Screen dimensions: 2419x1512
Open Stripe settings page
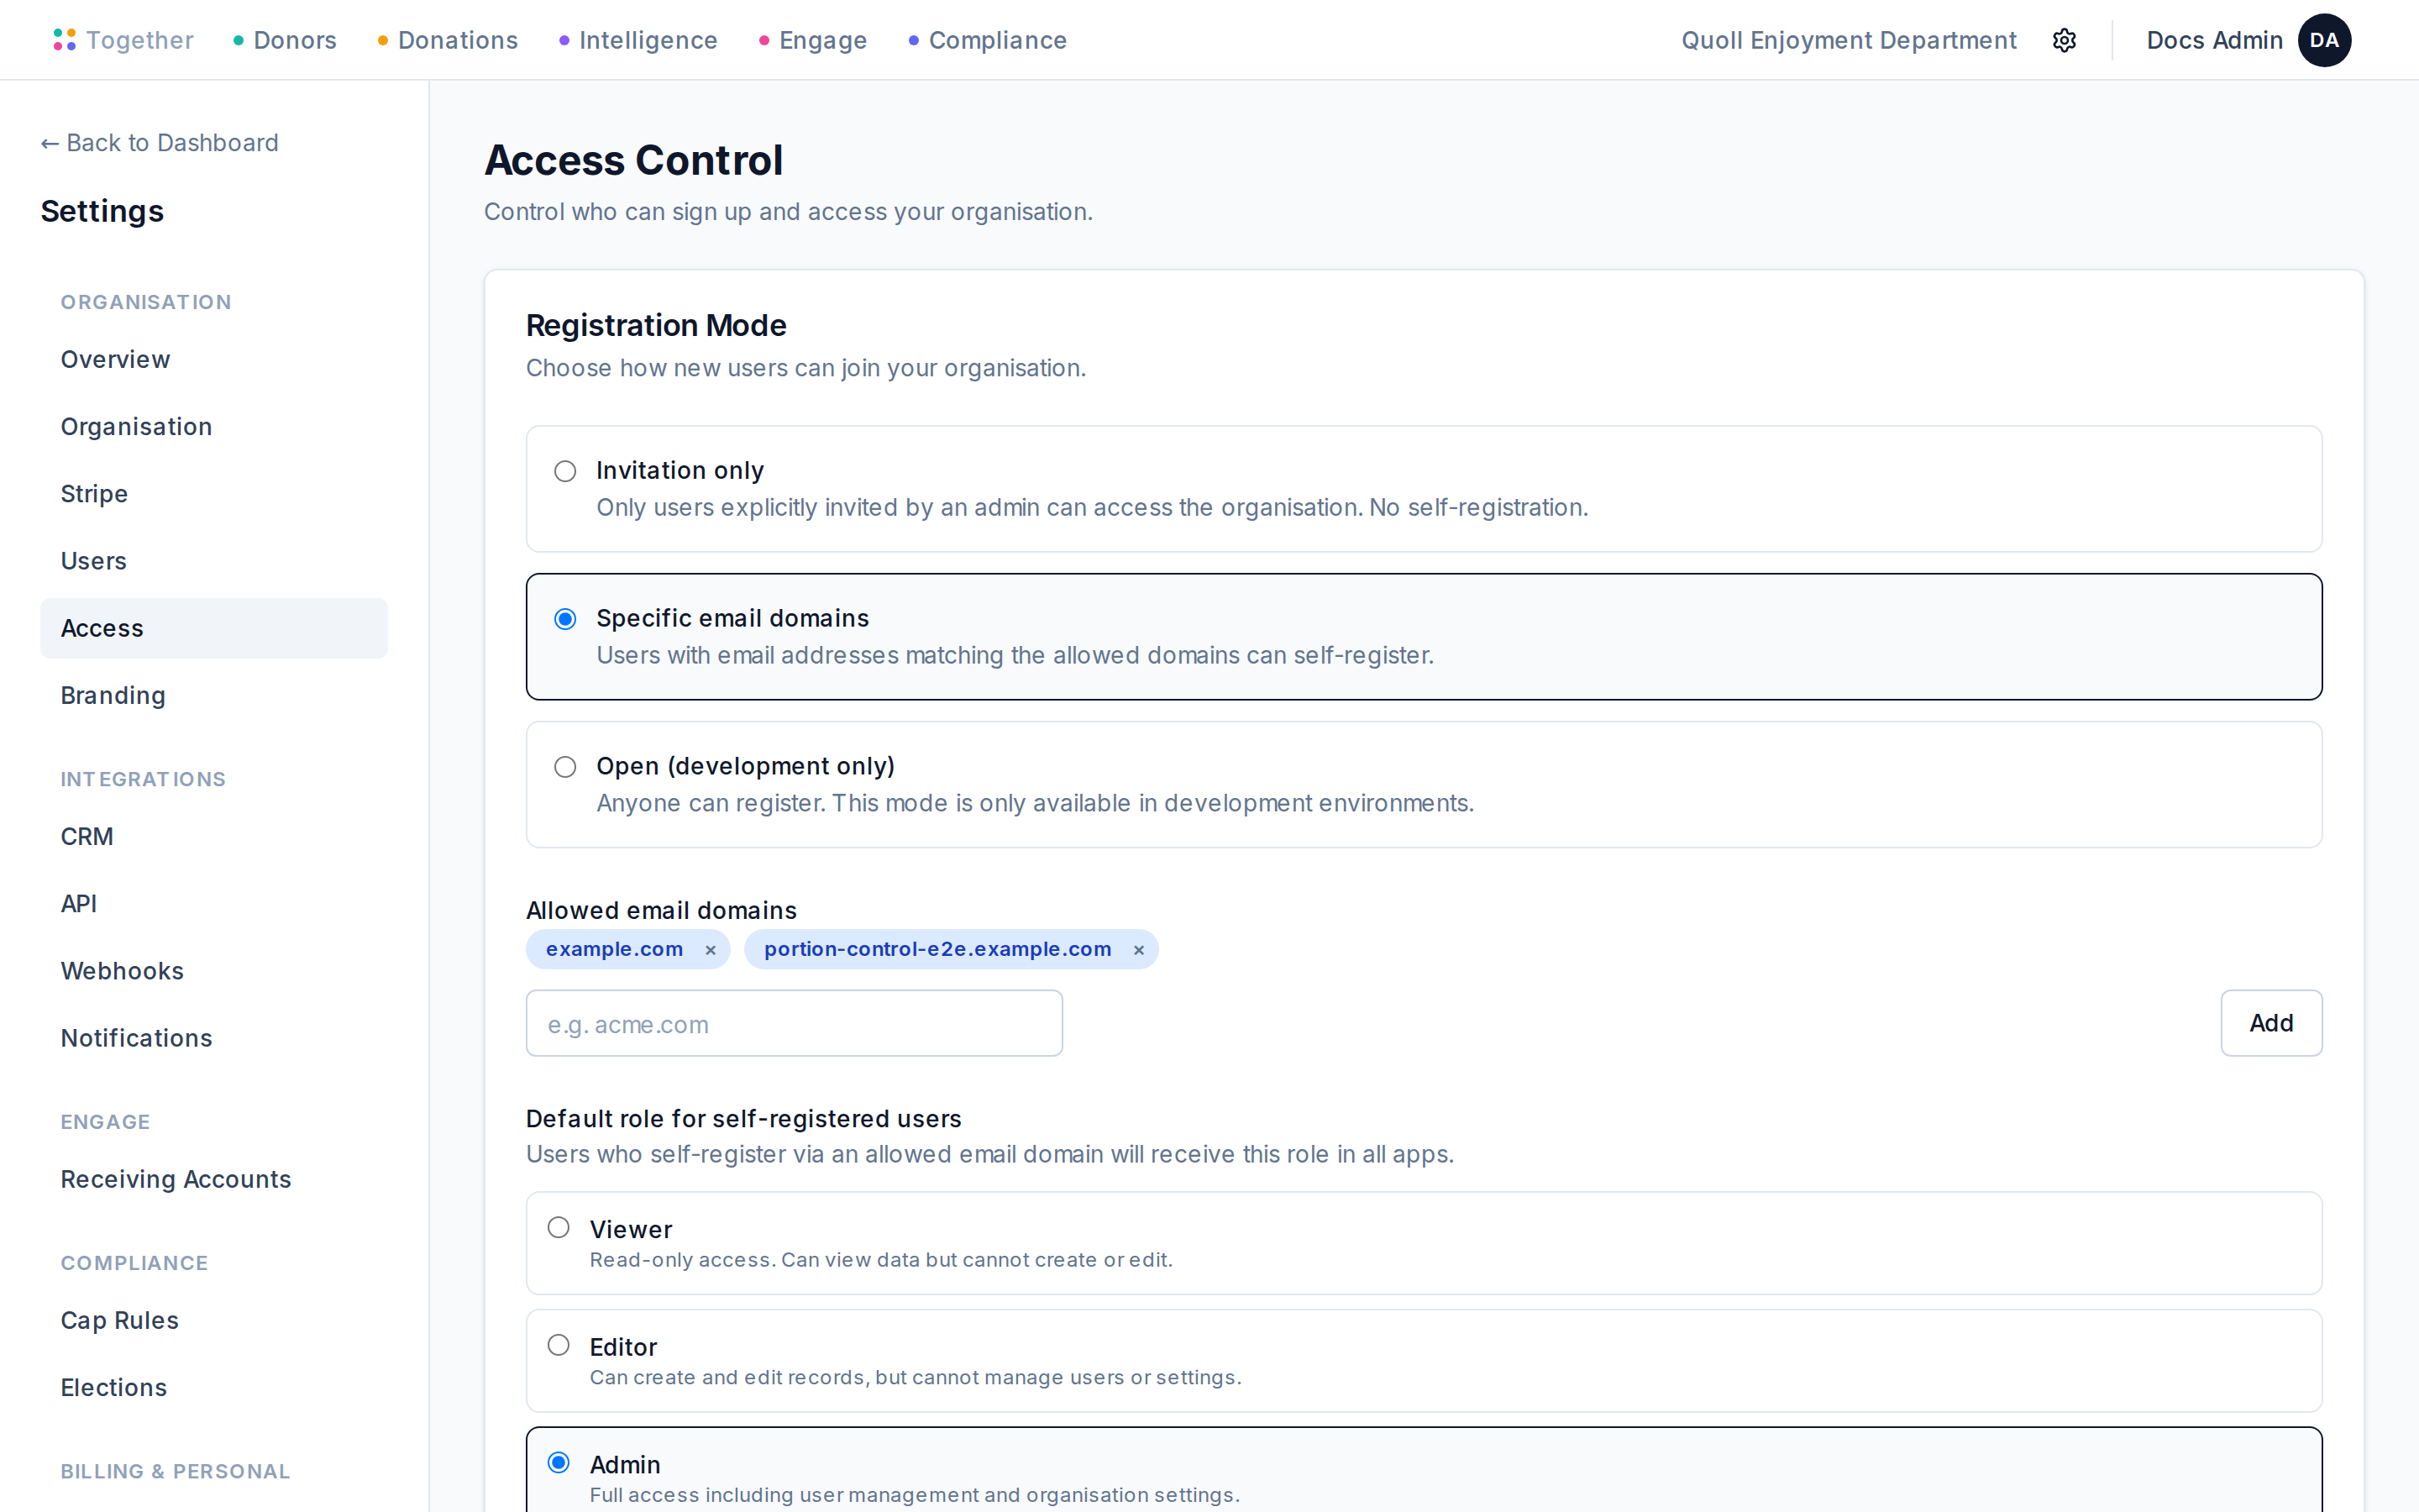[214, 494]
